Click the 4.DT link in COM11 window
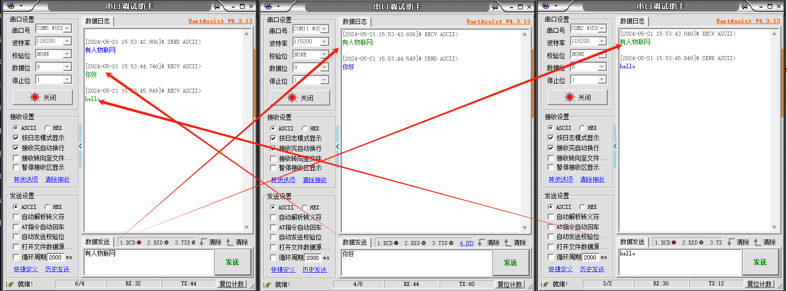This screenshot has height=291, width=787. click(x=467, y=243)
